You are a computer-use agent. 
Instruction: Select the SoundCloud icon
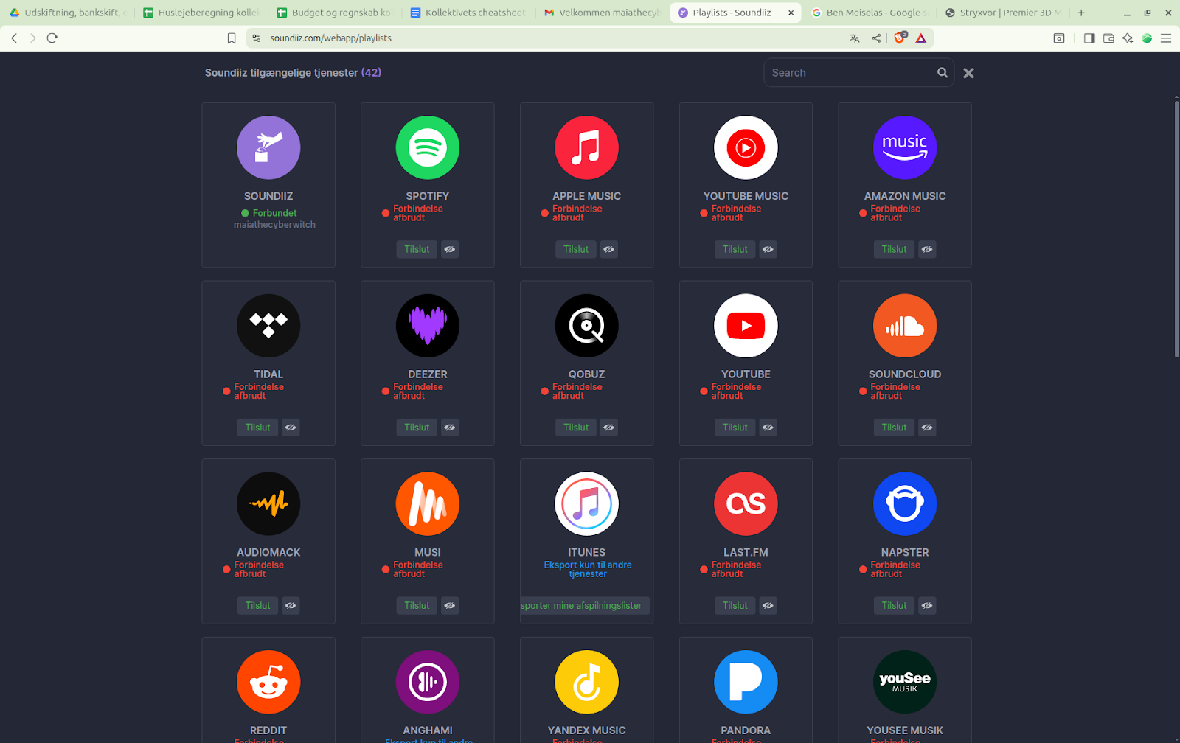905,325
